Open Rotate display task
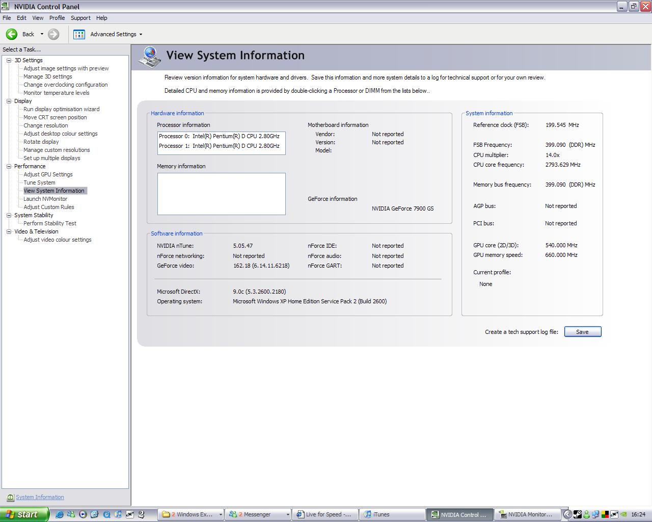Image resolution: width=652 pixels, height=522 pixels. 41,142
